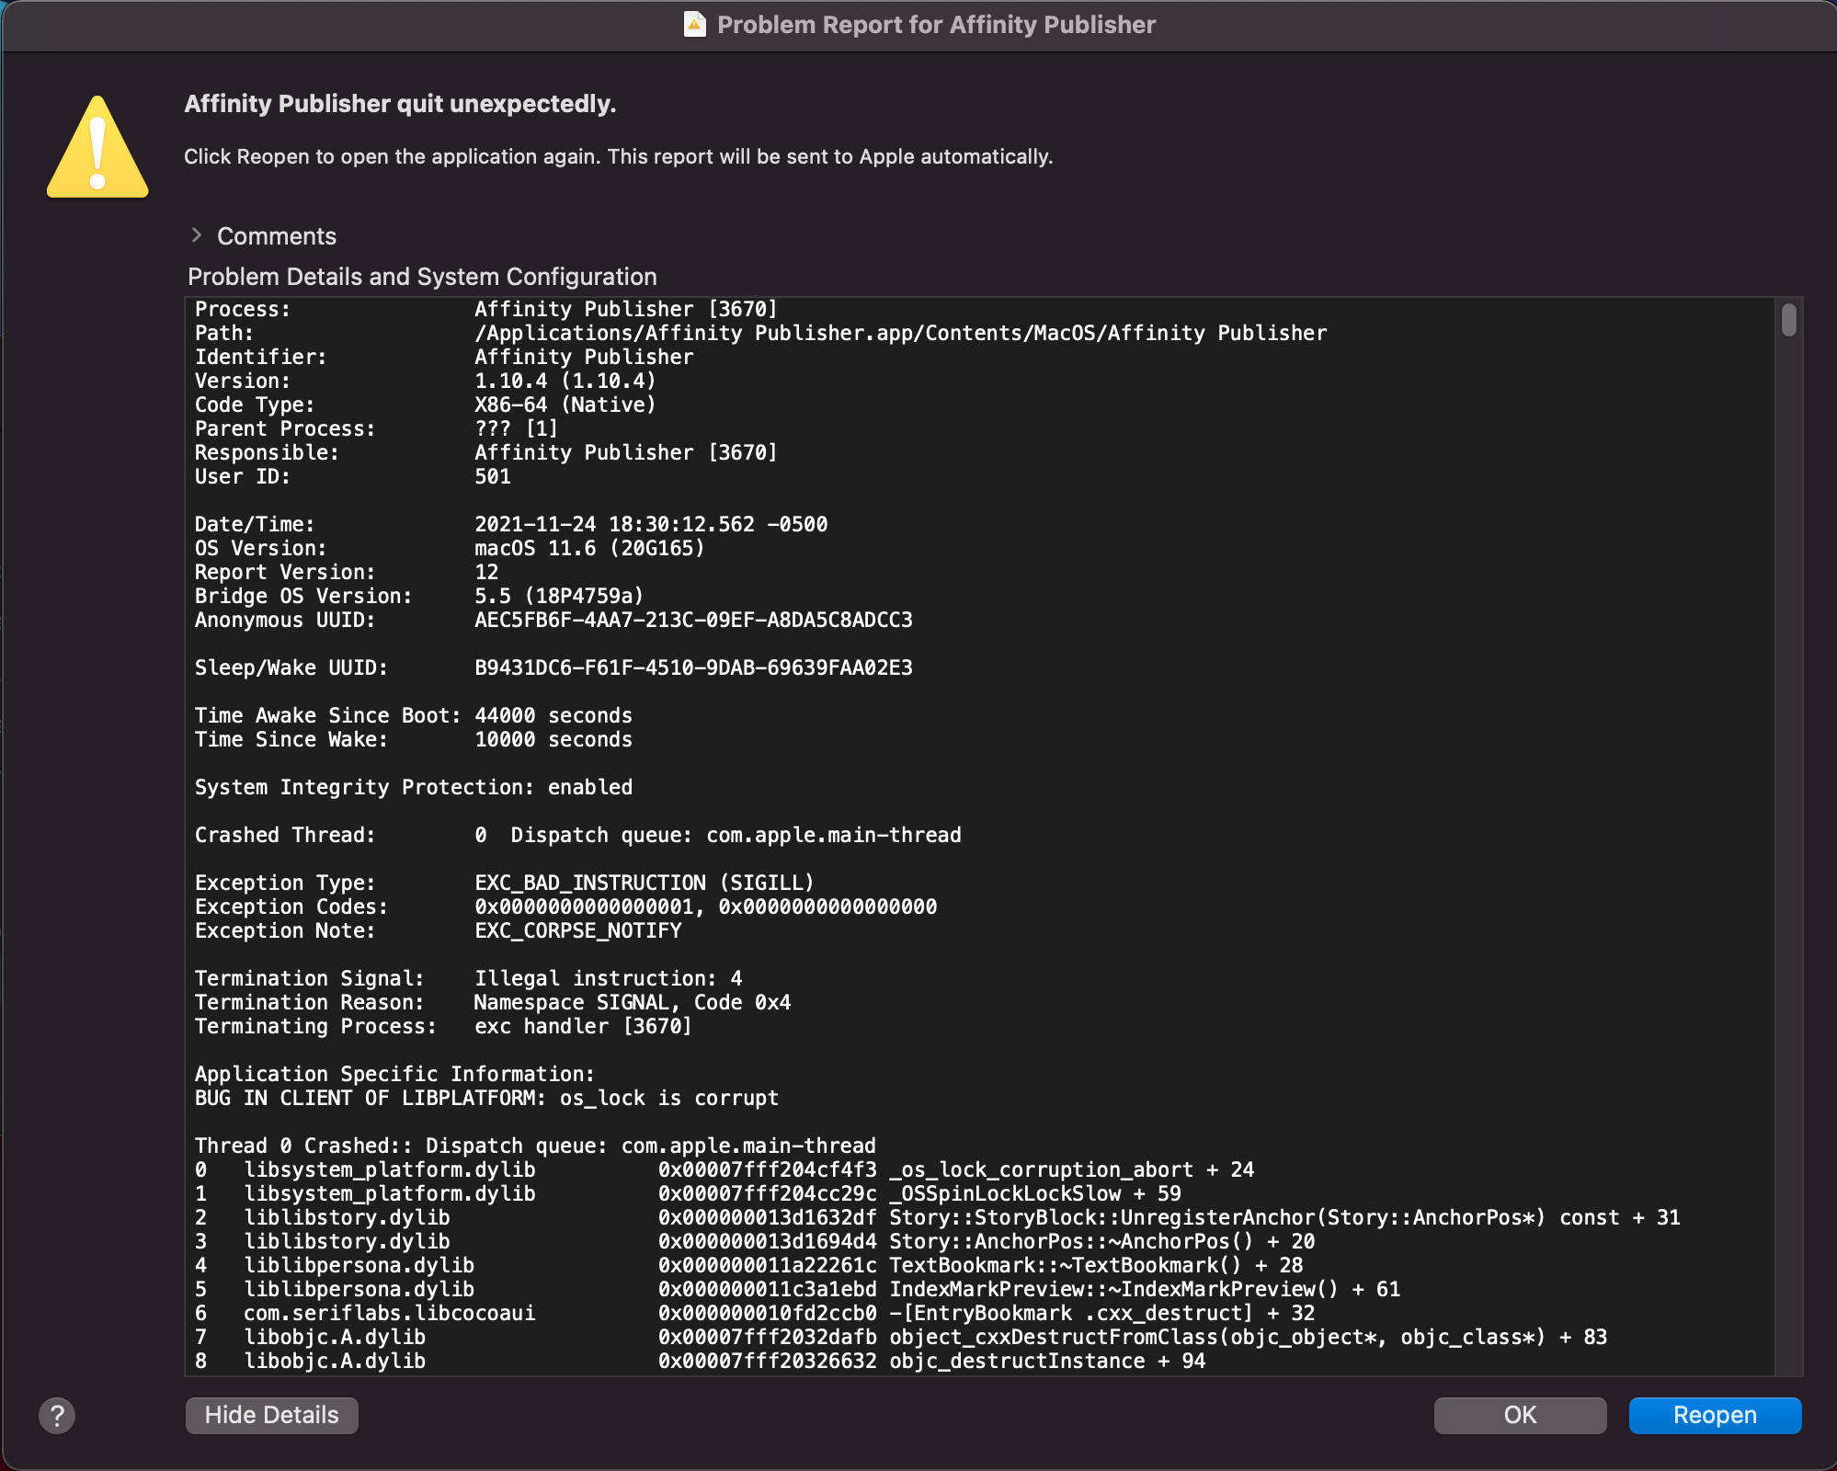Click the Exception Codes hexadecimal values
This screenshot has width=1837, height=1471.
[x=706, y=907]
